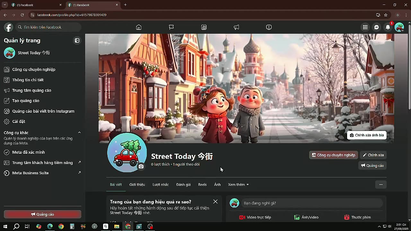
Task: Open the Windows Start menu
Action: 5,227
